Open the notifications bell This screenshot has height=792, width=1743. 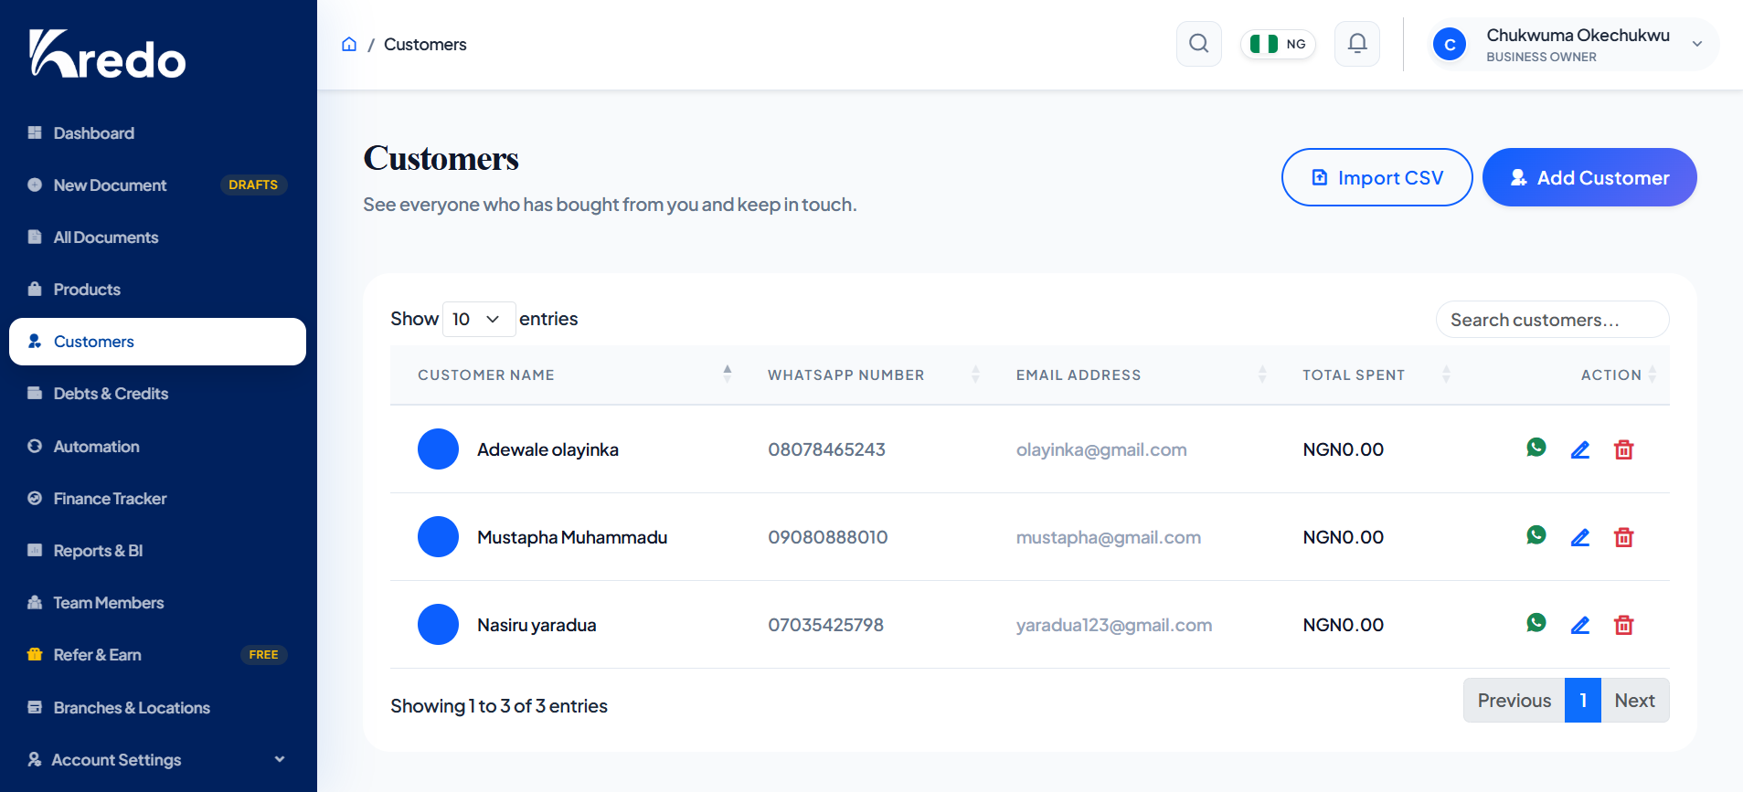coord(1357,44)
